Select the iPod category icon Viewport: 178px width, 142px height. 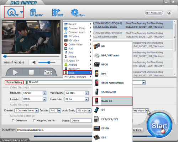pyautogui.click(x=66, y=53)
